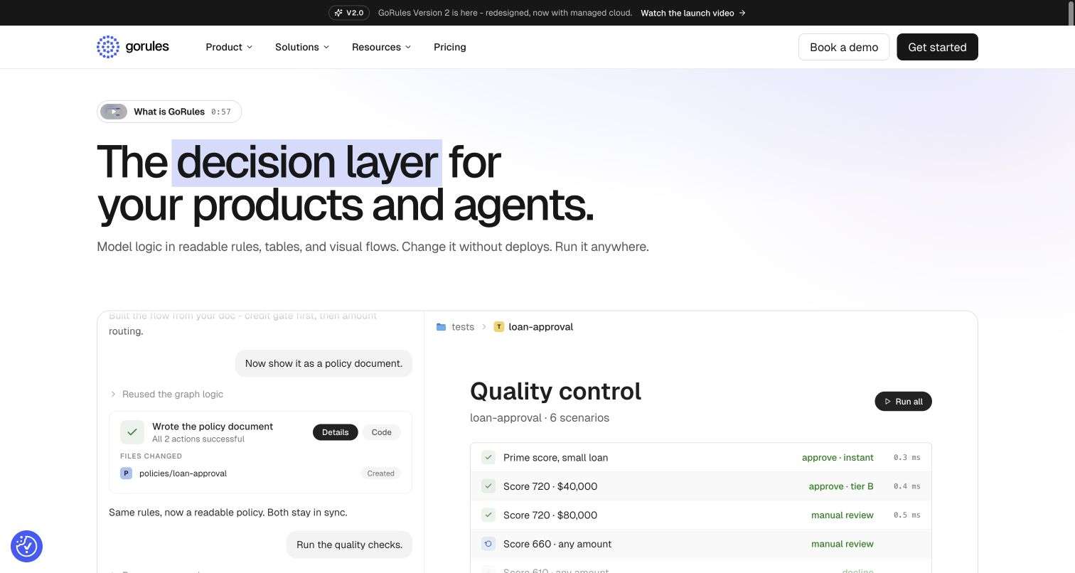1075x573 pixels.
Task: Click the Quality control heading
Action: pos(555,391)
